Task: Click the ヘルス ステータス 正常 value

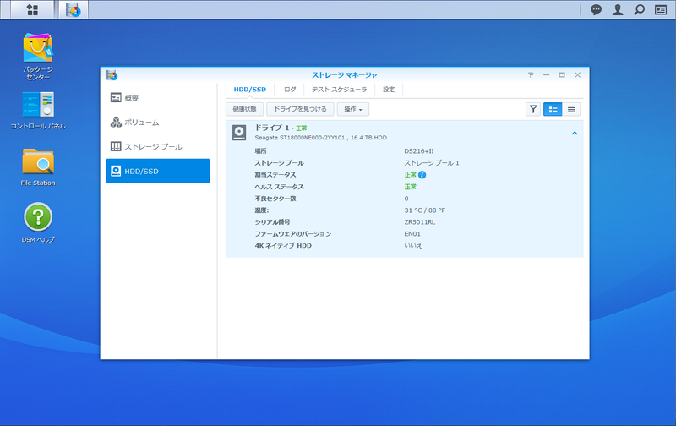Action: point(411,187)
